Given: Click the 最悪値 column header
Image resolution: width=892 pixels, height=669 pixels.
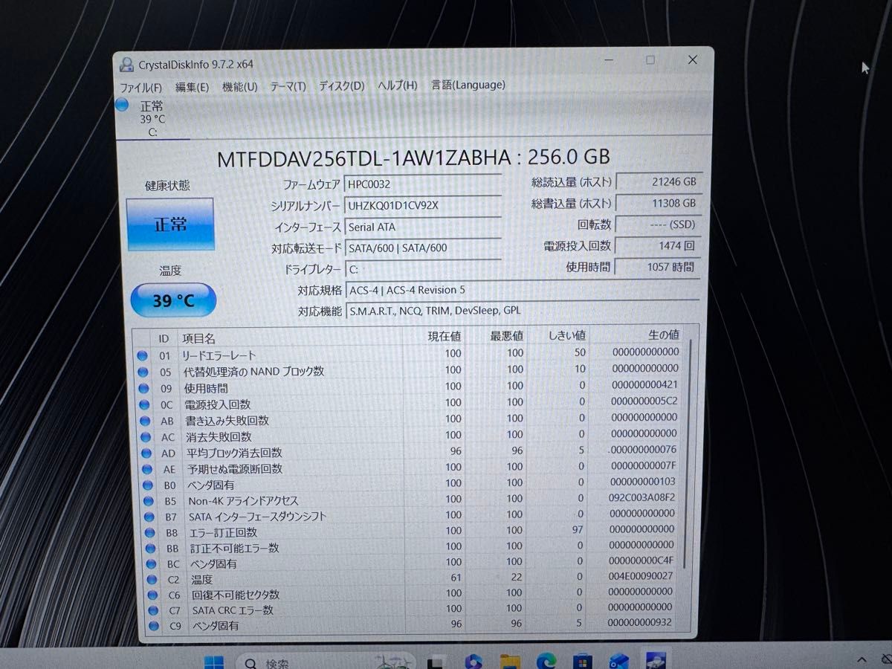Looking at the screenshot, I should tap(507, 336).
